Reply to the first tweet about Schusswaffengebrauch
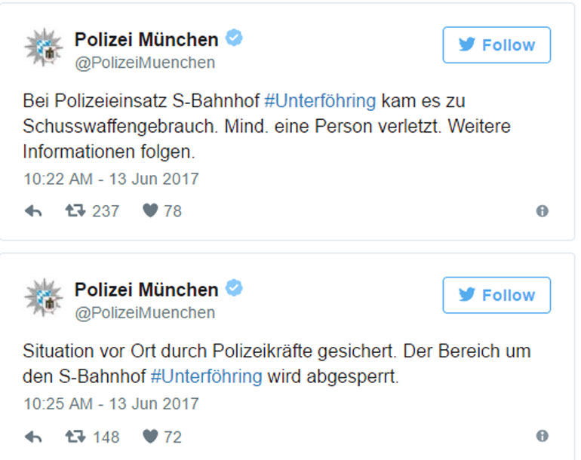 (x=33, y=211)
